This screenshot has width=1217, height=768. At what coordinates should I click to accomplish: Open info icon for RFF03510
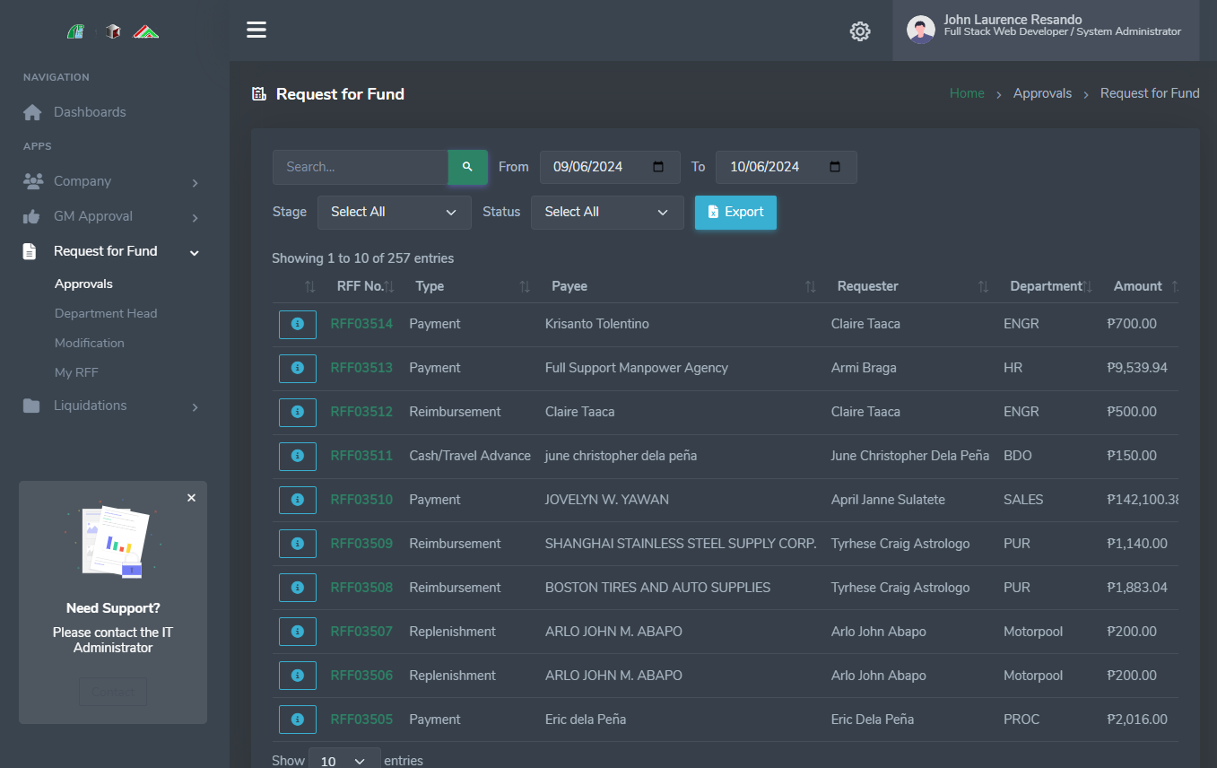[298, 500]
